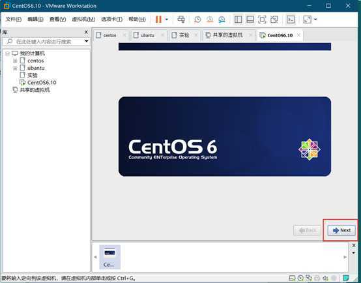
Task: Click the CD/DVD drive status icon
Action: 300,278
